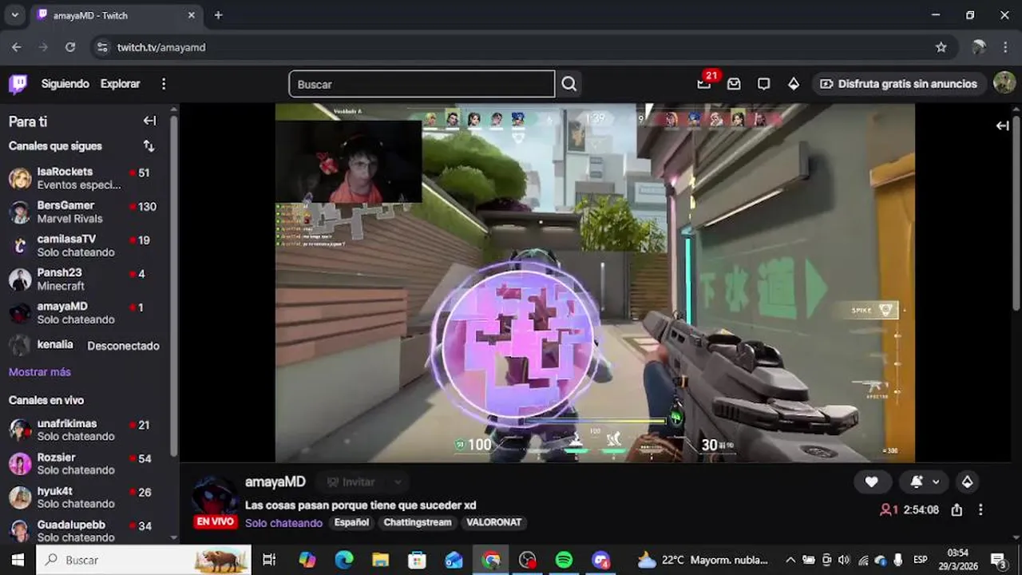The height and width of the screenshot is (575, 1022).
Task: Open whispers chat bubble icon
Action: (763, 84)
